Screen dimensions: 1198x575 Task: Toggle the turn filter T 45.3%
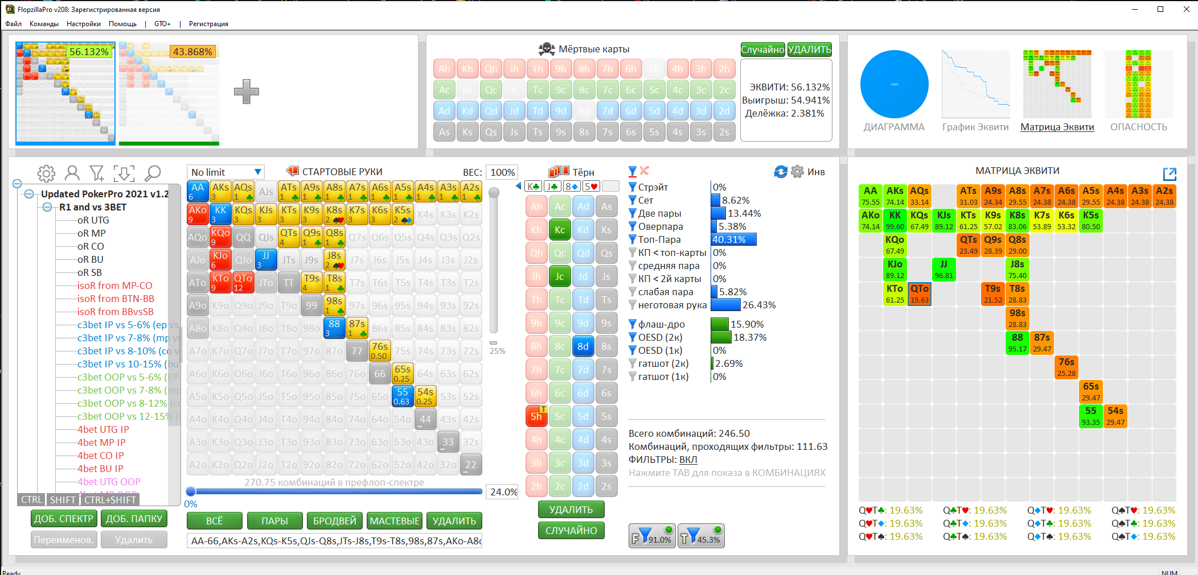tap(701, 536)
